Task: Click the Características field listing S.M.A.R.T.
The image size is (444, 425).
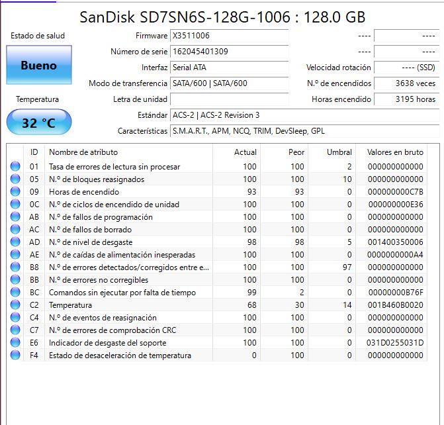Action: (x=304, y=131)
